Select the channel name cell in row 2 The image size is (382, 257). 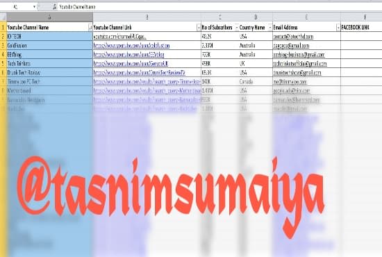(x=50, y=36)
